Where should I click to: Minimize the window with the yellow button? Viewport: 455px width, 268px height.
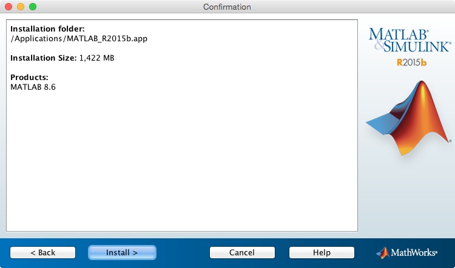click(21, 7)
